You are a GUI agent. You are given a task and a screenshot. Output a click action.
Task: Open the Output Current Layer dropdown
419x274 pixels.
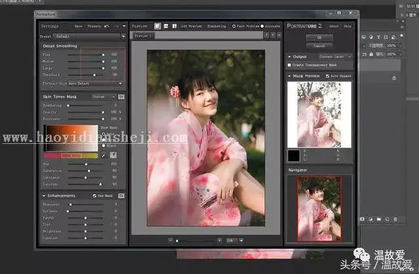335,56
